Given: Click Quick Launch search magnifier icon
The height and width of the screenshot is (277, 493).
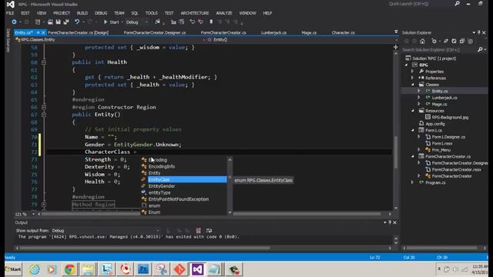Looking at the screenshot, I should (x=457, y=4).
